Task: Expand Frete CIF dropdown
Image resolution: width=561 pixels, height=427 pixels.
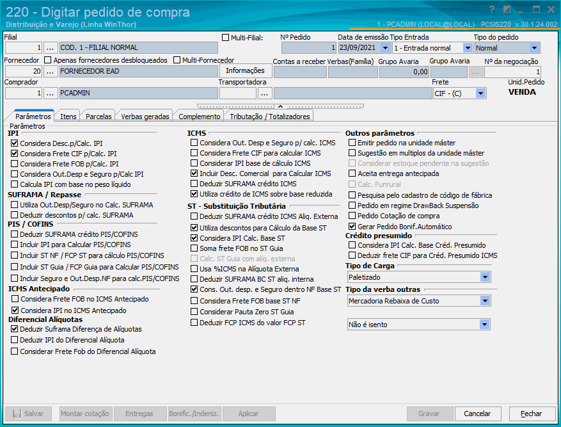Action: click(x=480, y=93)
